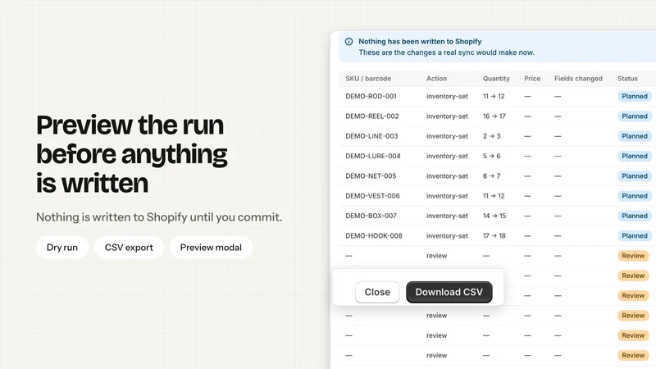Click the 'Preview the run before anything is written' heading
This screenshot has height=369, width=656.
click(132, 154)
